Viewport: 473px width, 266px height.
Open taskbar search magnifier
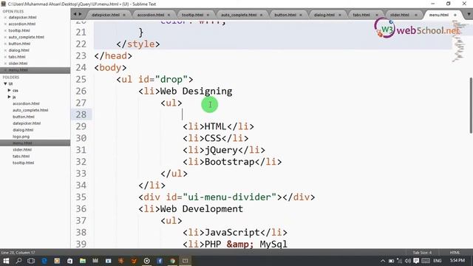coord(18,261)
